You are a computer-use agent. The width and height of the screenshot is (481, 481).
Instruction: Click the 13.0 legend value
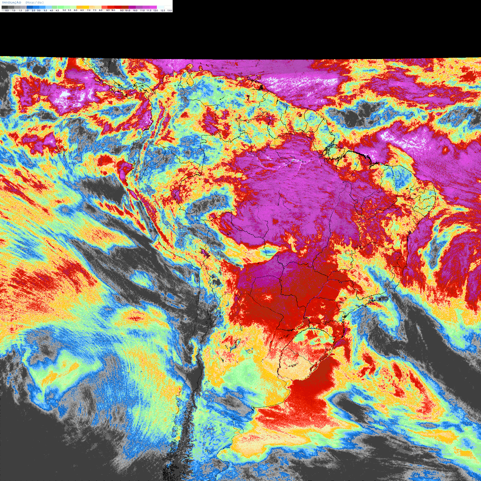coord(169,10)
